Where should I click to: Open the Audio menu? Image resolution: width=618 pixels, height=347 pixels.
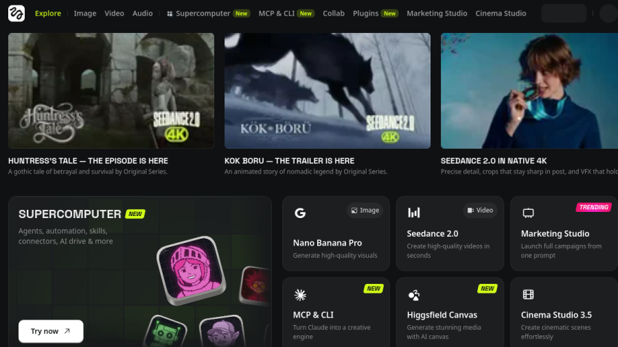point(142,14)
